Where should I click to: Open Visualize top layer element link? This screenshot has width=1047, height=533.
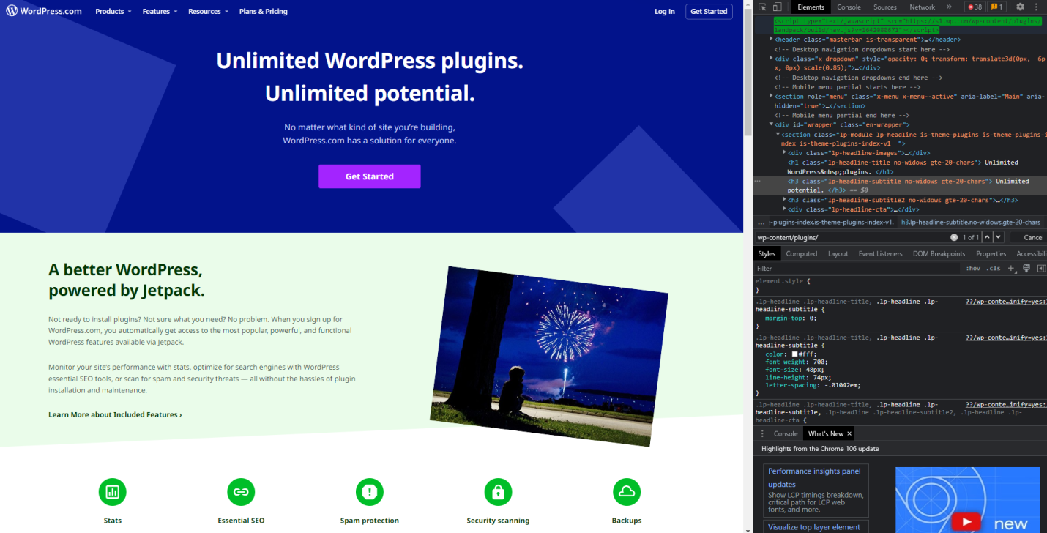click(x=814, y=526)
